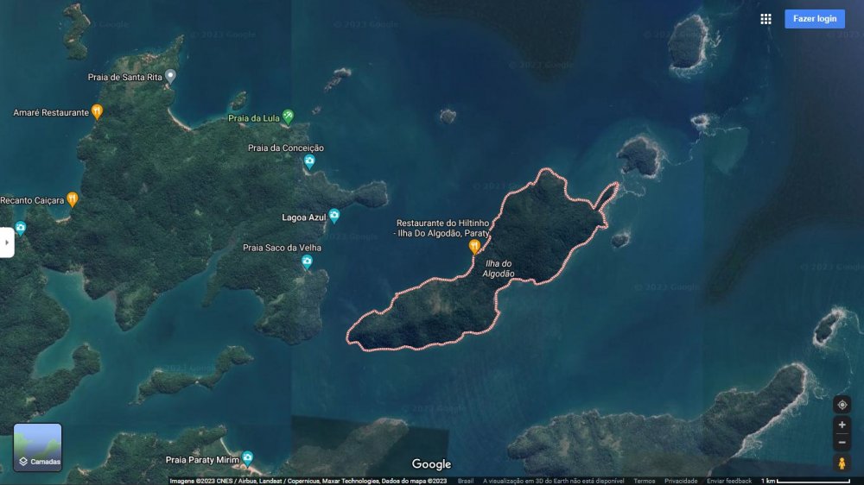Select the Praia da Lula green marker
The width and height of the screenshot is (864, 485).
(x=288, y=116)
